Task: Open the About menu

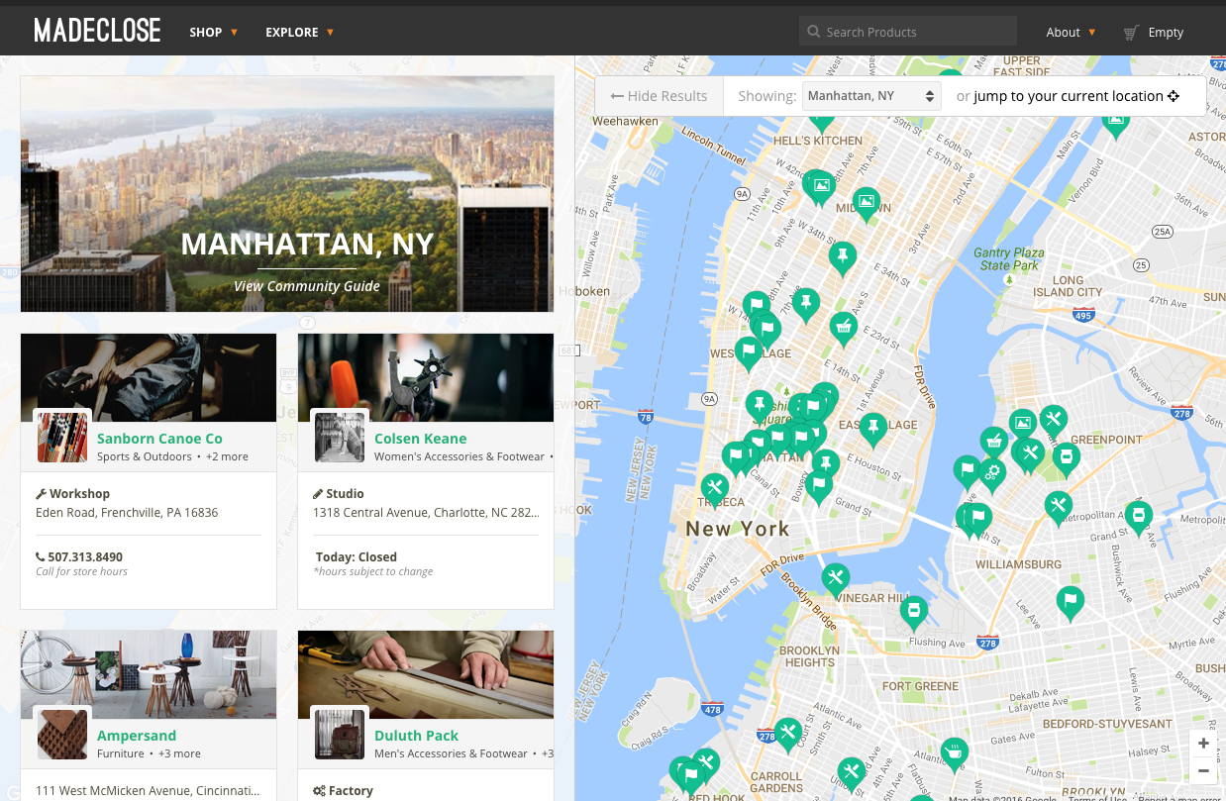Action: pyautogui.click(x=1071, y=32)
